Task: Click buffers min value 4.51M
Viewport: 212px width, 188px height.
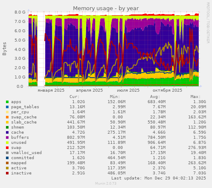Action: point(119,137)
